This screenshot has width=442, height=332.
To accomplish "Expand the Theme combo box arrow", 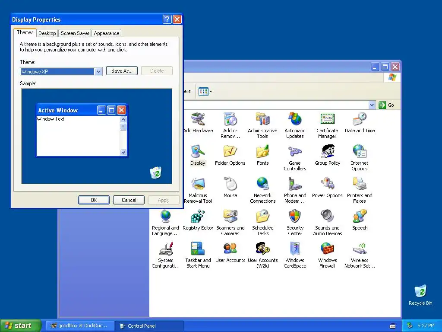I will tap(98, 72).
